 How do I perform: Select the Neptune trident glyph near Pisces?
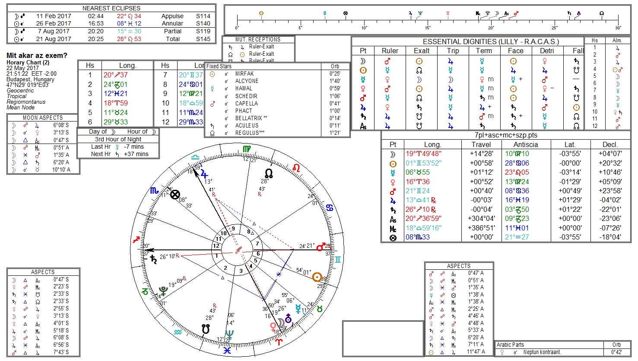(230, 334)
